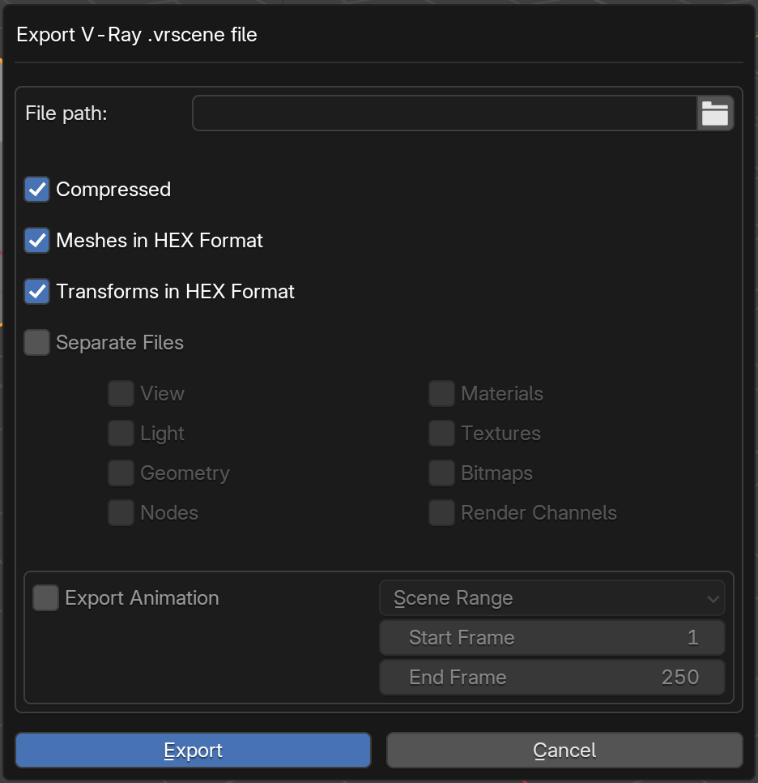Tick the View separate file checkbox
This screenshot has height=783, width=758.
(121, 393)
